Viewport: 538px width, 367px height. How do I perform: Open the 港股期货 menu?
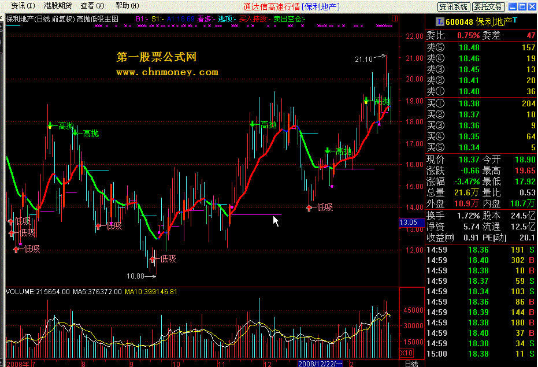(58, 6)
